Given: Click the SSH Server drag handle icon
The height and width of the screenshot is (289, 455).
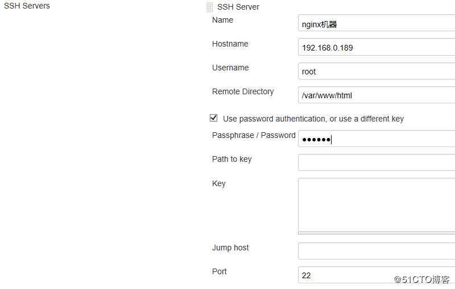Looking at the screenshot, I should coord(210,7).
